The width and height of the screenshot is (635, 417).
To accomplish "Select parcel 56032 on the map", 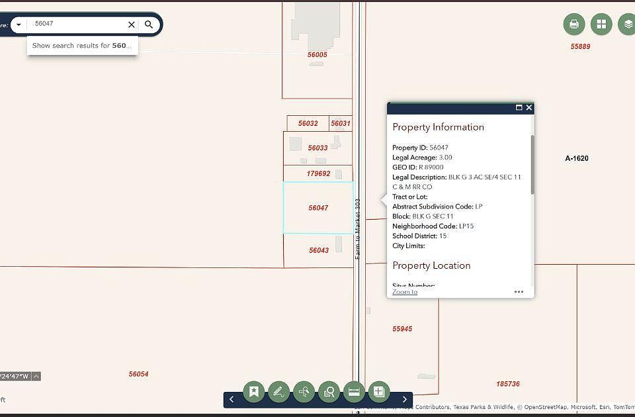I will click(x=308, y=123).
